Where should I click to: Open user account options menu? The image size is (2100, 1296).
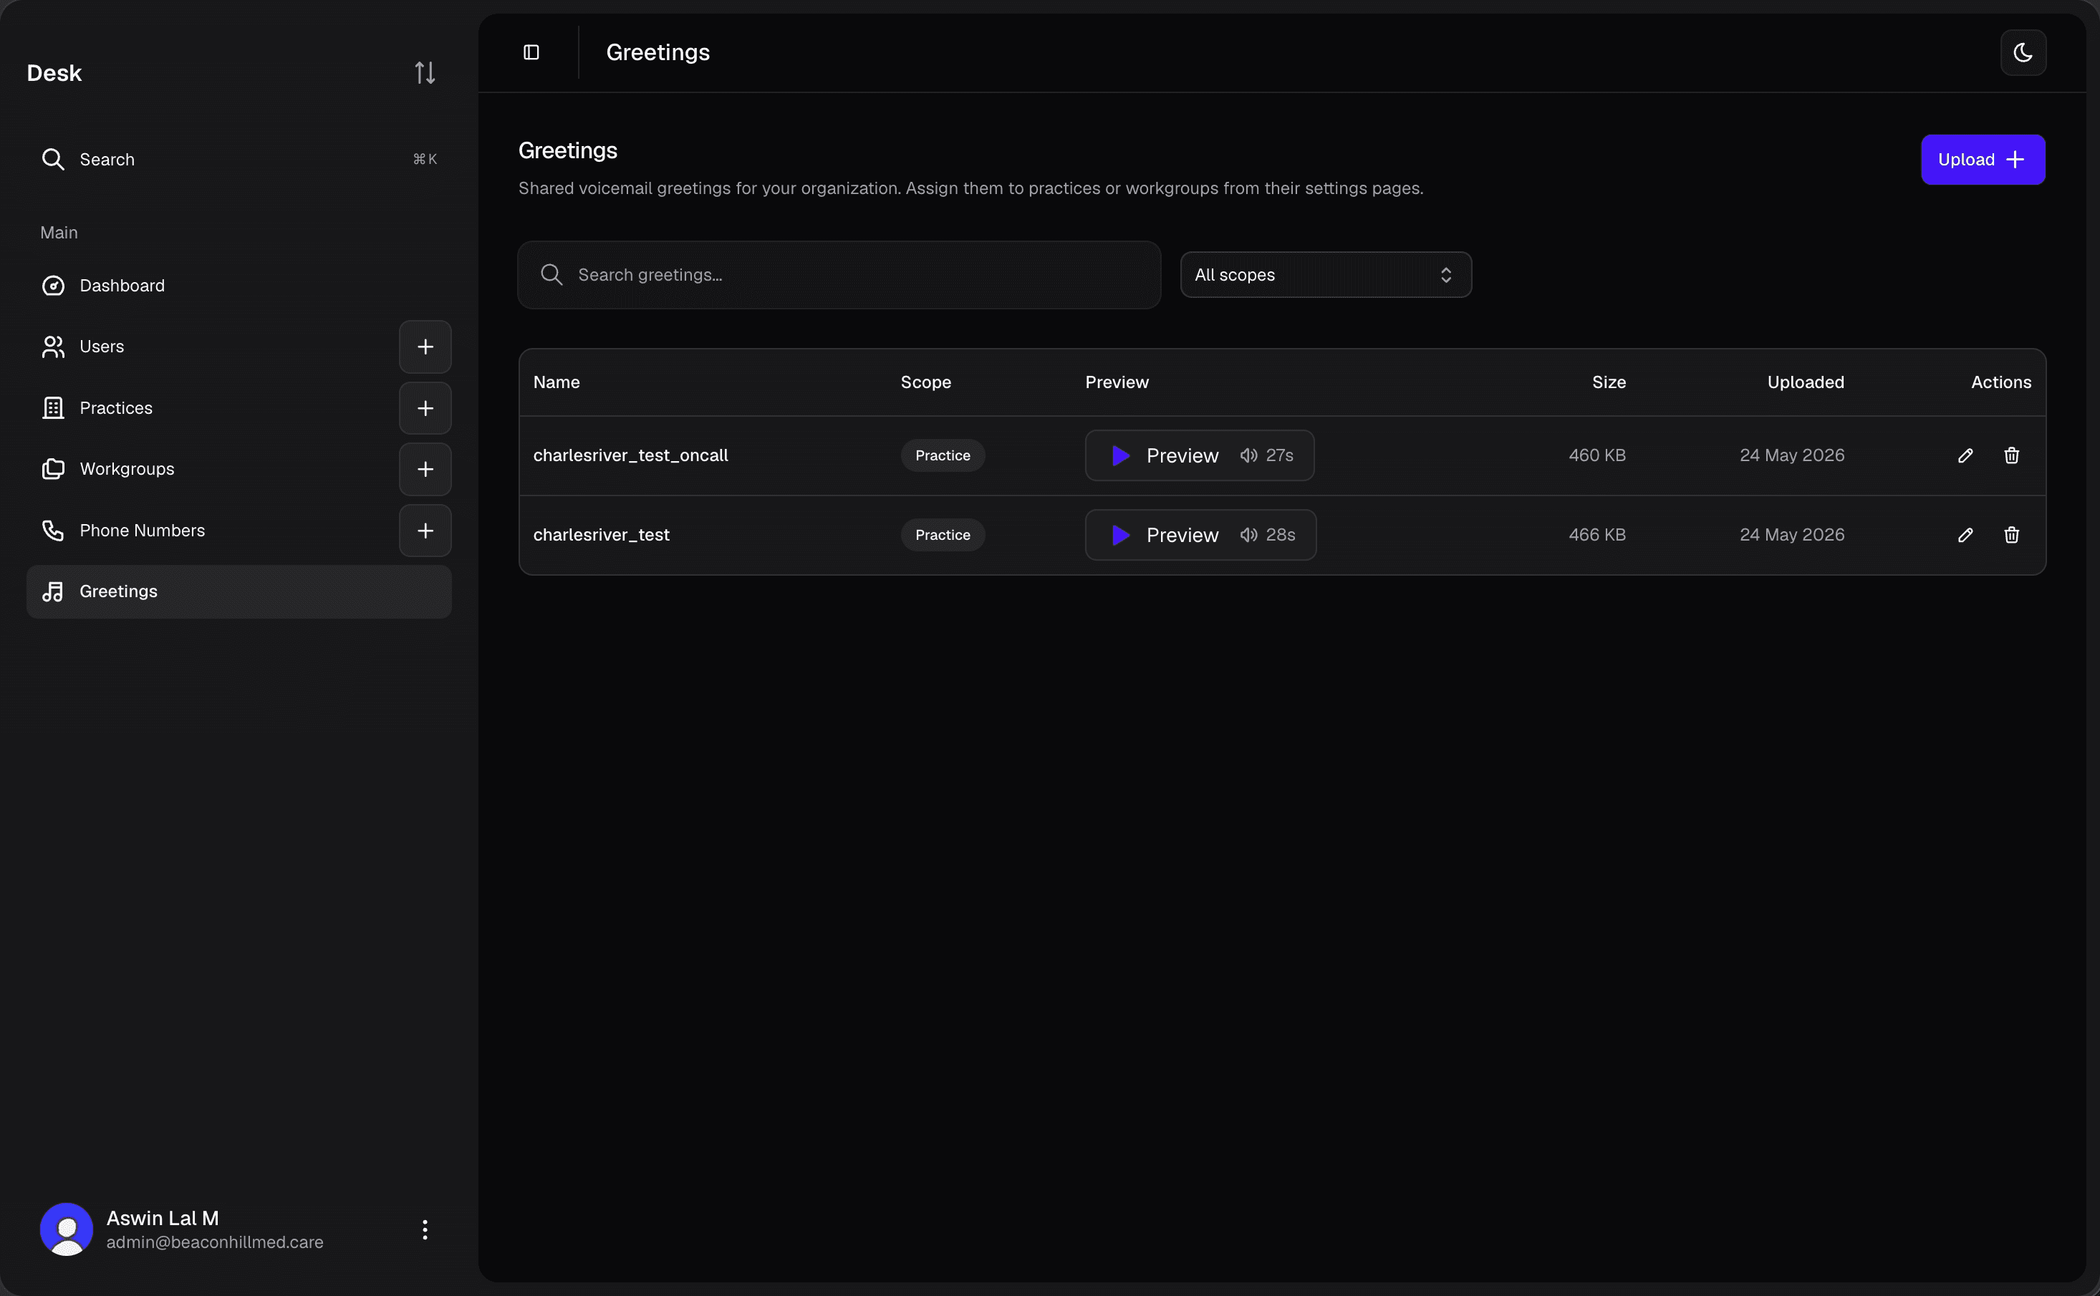tap(424, 1229)
